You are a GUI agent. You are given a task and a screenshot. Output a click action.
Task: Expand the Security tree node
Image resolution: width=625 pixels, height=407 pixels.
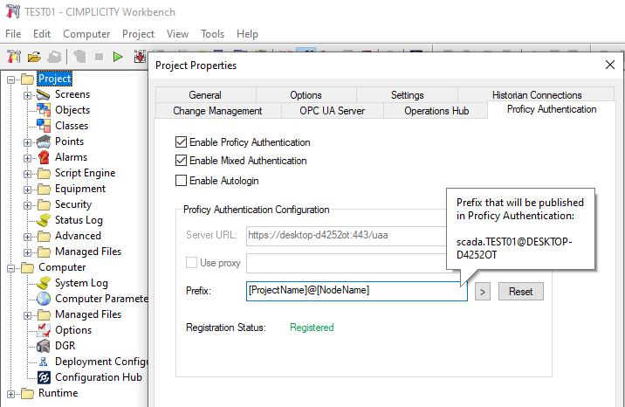click(x=27, y=206)
